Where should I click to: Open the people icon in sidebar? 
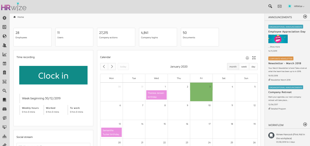(x=4, y=45)
